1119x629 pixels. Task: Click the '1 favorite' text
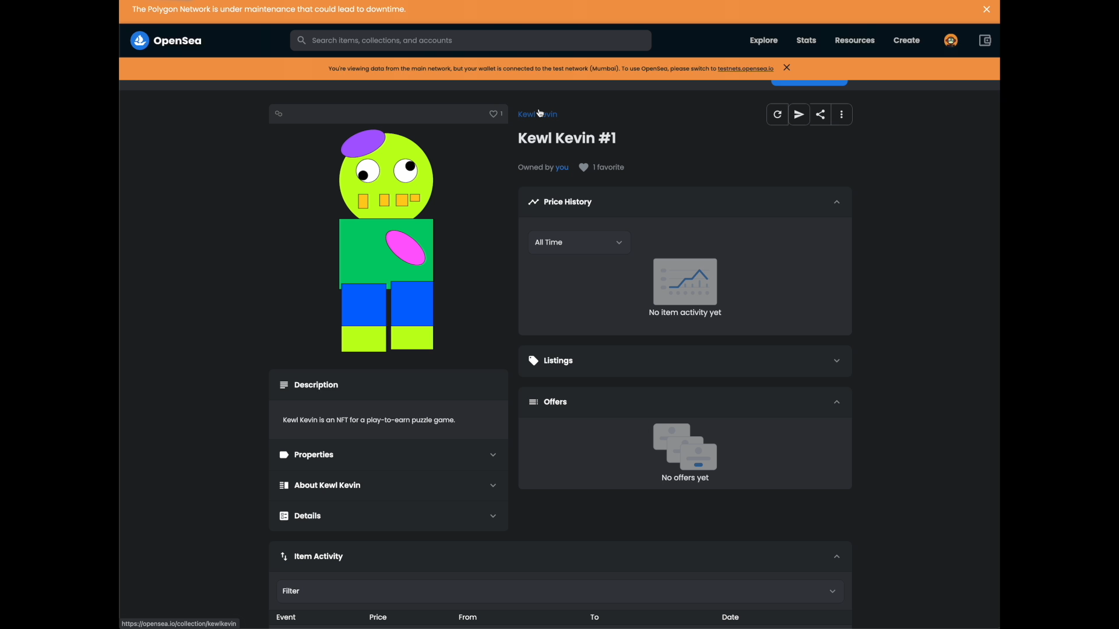[608, 168]
